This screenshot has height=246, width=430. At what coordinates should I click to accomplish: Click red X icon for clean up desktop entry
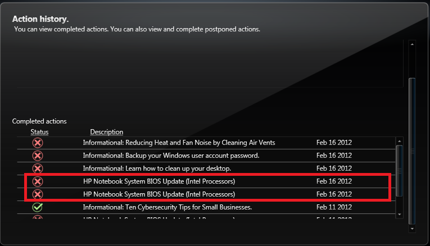38,168
